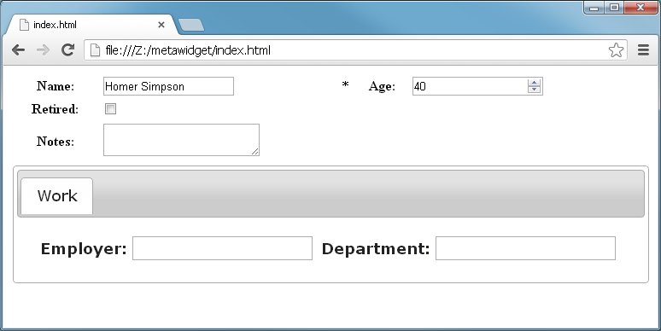Click the Employer text field
661x331 pixels.
tap(222, 248)
